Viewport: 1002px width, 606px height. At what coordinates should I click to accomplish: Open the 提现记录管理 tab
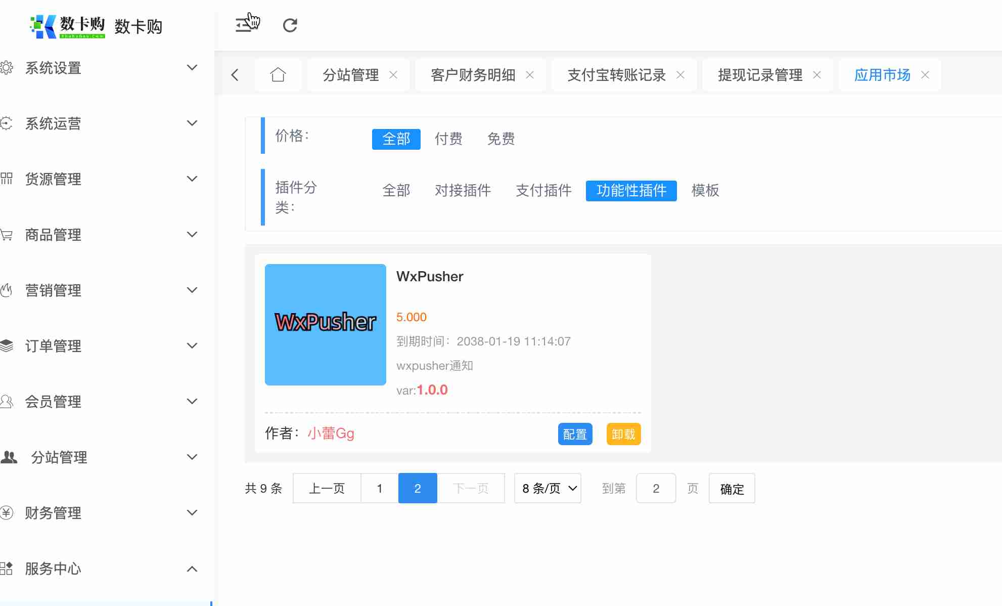pyautogui.click(x=760, y=75)
